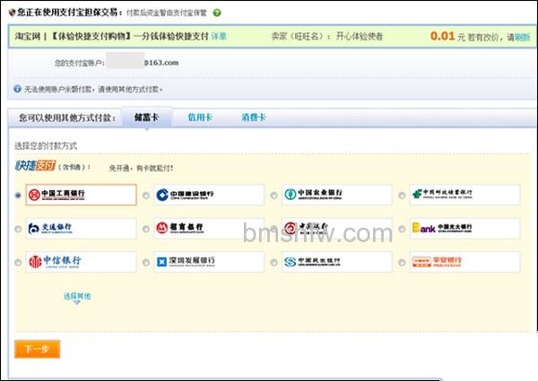Screen dimensions: 538x381
Task: Select the radio button for 中国农业银行
Action: tap(273, 195)
